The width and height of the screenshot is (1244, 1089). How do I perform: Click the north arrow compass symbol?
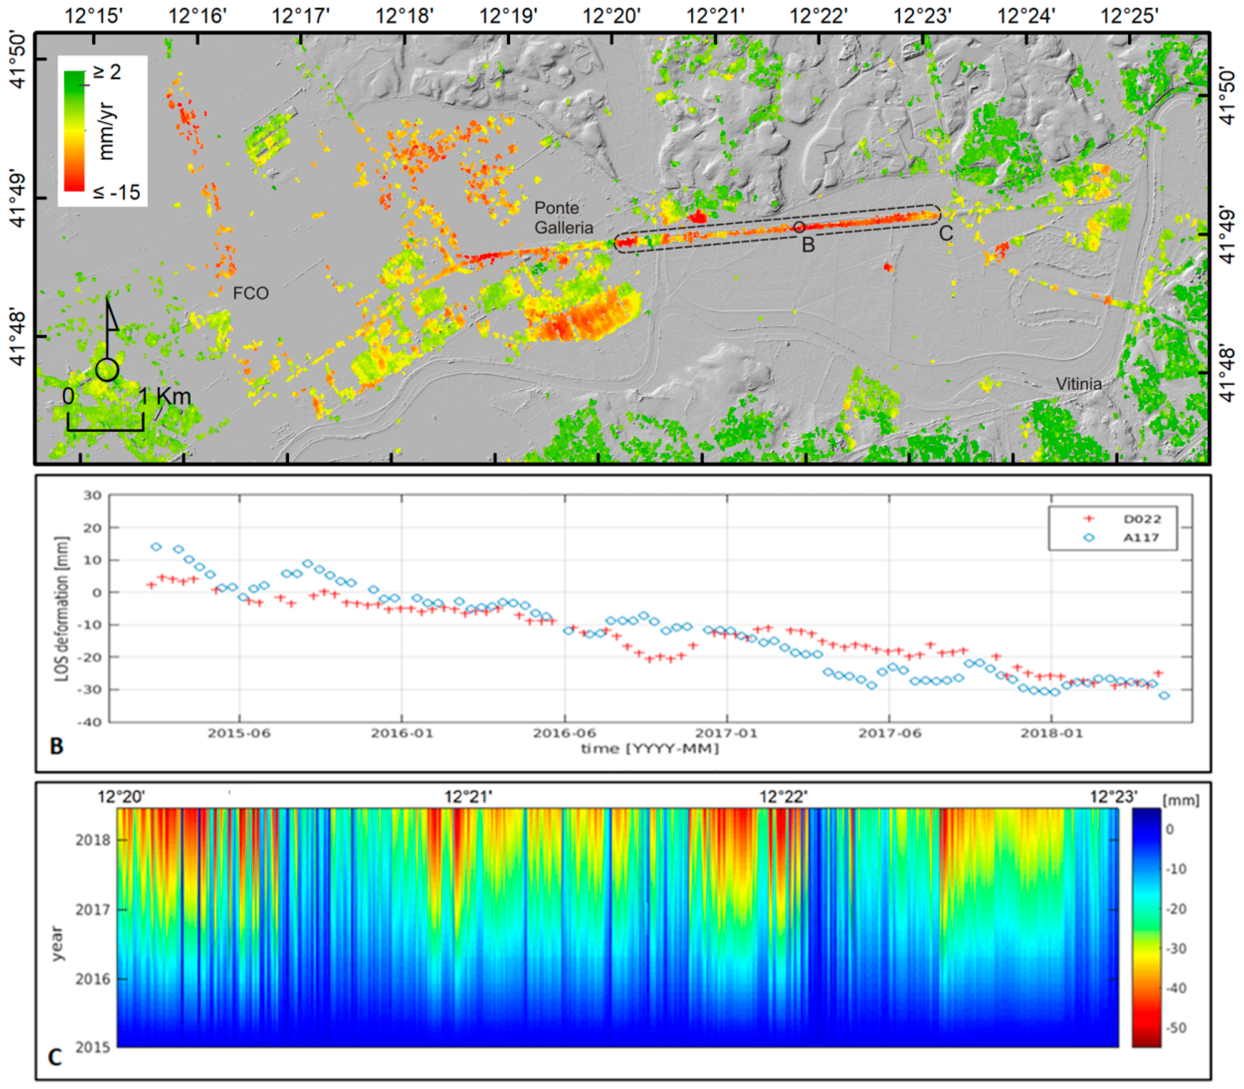[x=108, y=338]
